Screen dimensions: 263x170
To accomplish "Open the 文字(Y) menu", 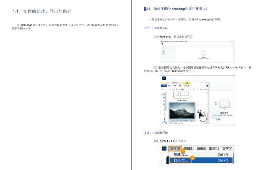I will pos(227,149).
